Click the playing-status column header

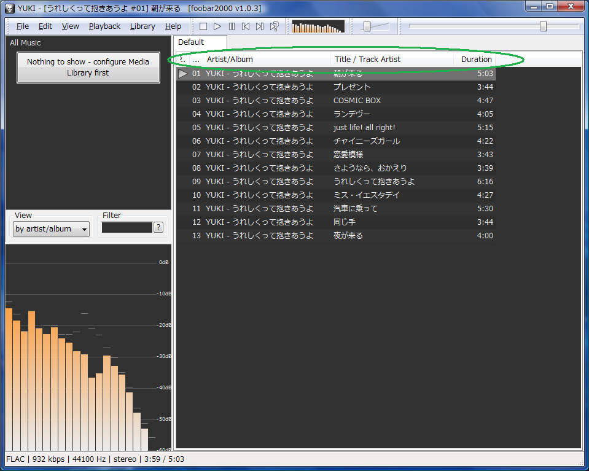coord(183,60)
